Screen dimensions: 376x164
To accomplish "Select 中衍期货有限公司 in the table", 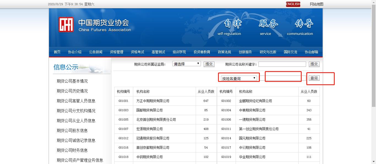I will [252, 148].
